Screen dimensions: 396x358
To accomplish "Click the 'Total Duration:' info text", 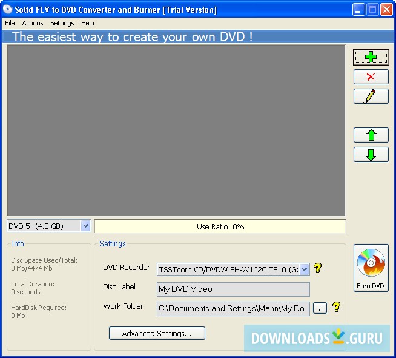I will [33, 284].
